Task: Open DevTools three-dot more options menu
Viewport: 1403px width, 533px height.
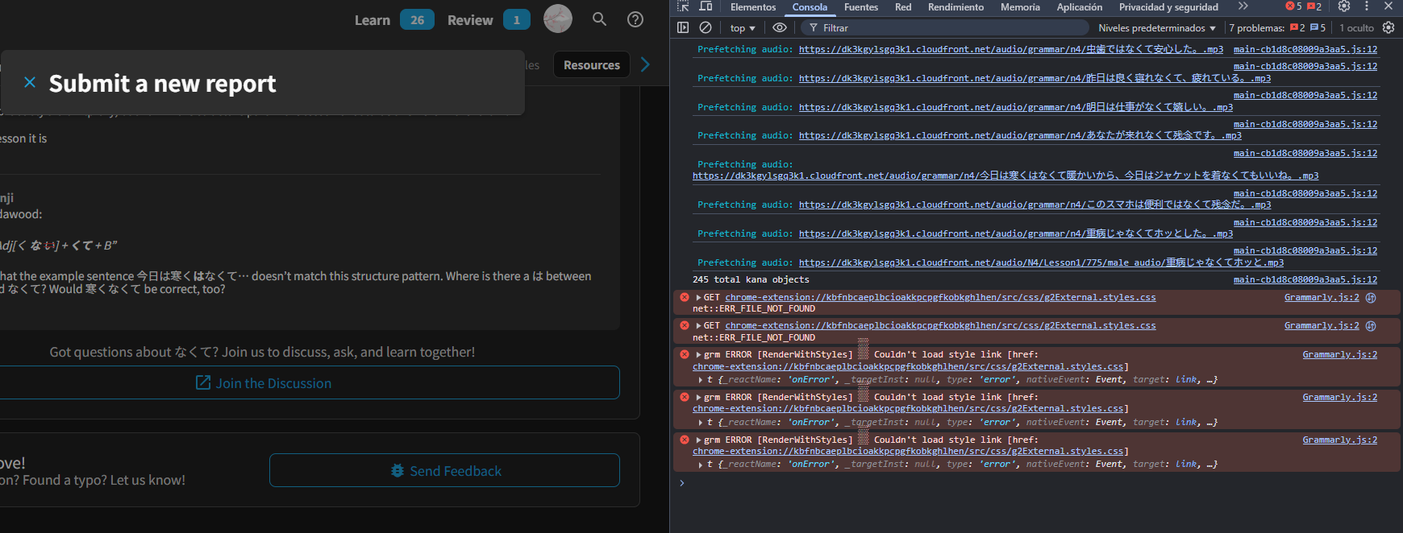Action: click(x=1367, y=6)
